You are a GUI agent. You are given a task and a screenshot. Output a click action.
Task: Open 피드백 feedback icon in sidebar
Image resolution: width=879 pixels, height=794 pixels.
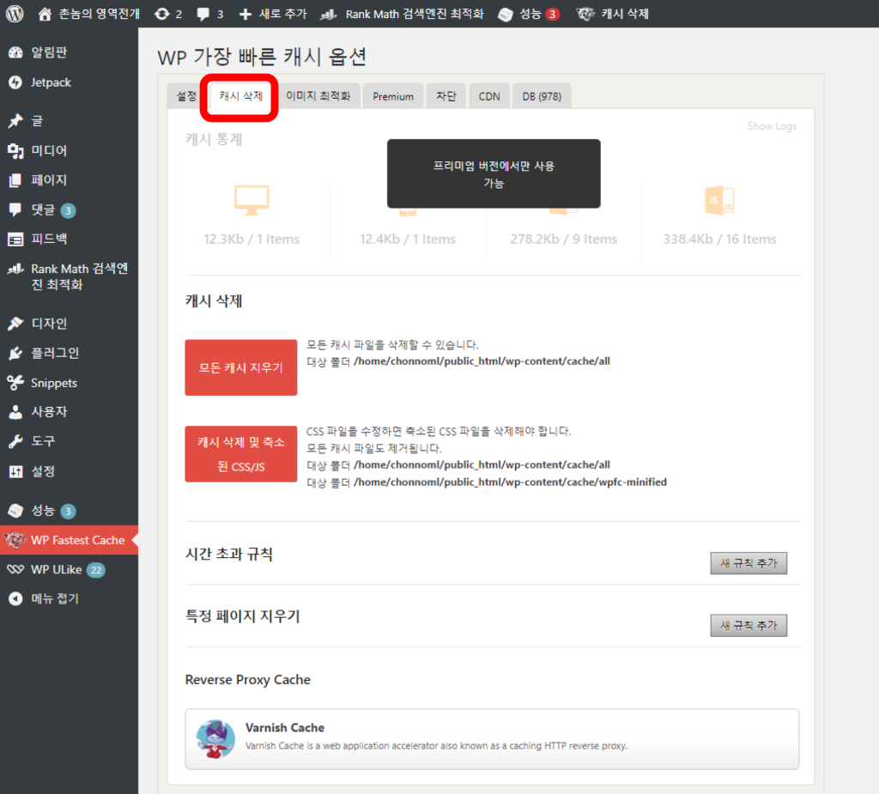[x=15, y=239]
